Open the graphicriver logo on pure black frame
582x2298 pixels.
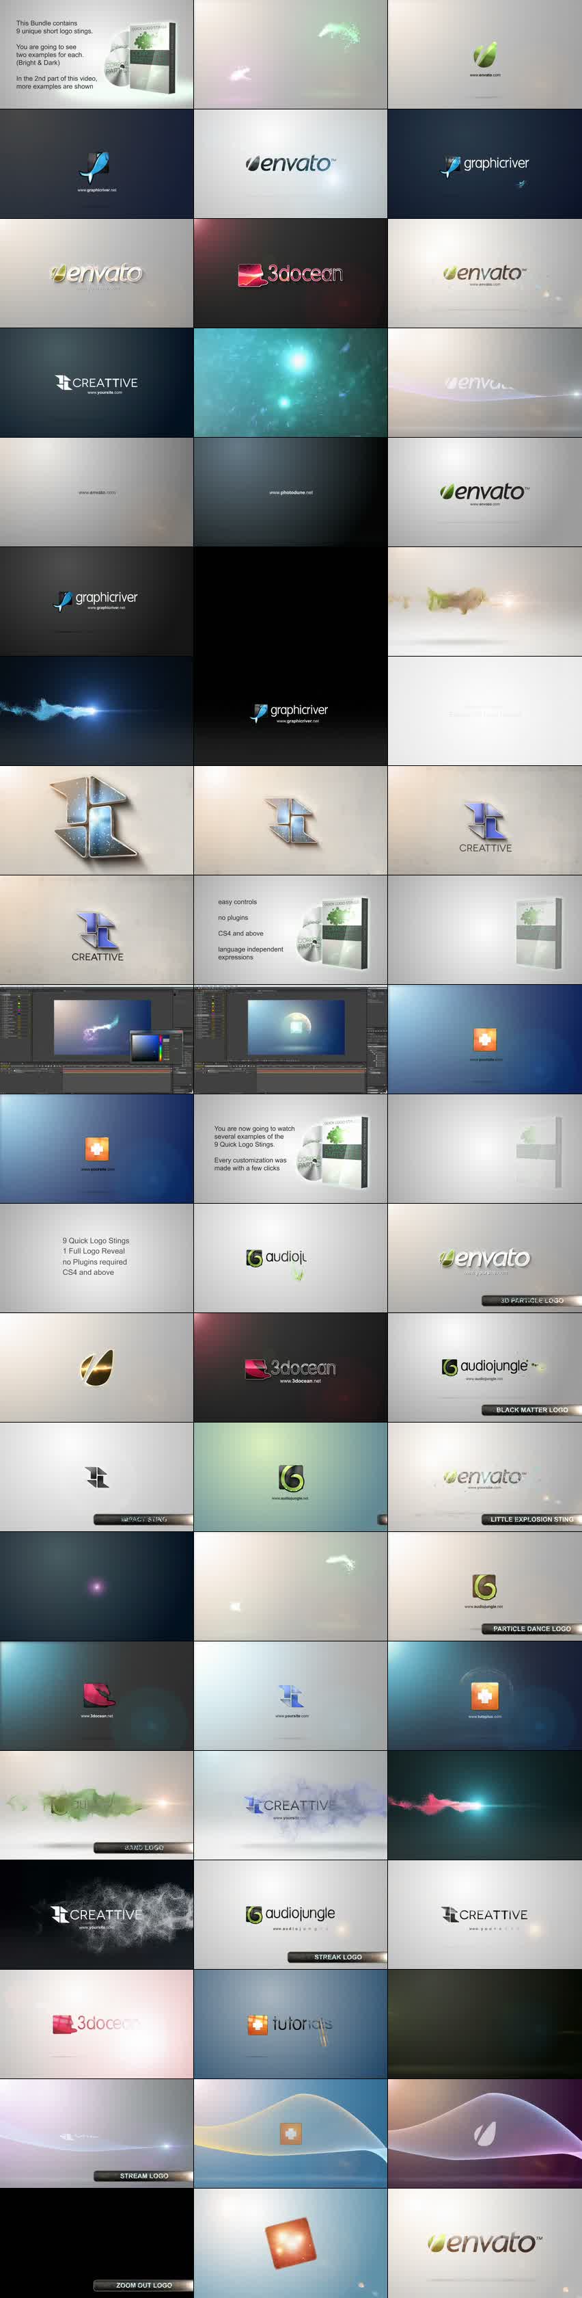point(290,711)
